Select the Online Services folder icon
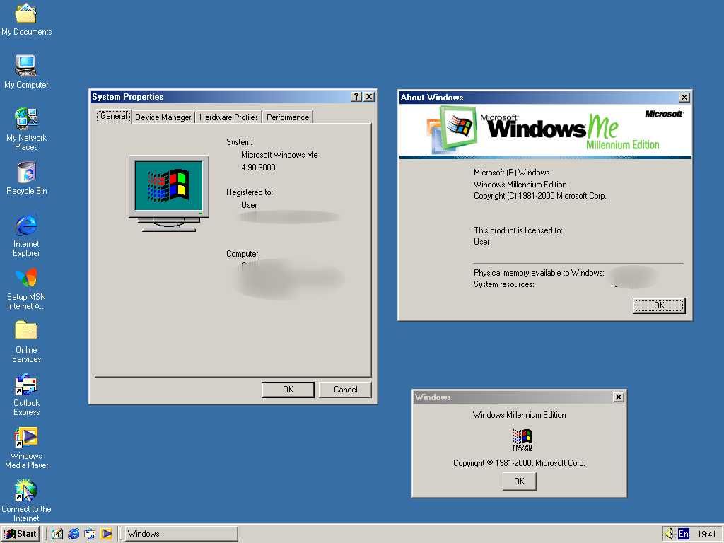Screen dimensions: 724x543 coord(26,341)
